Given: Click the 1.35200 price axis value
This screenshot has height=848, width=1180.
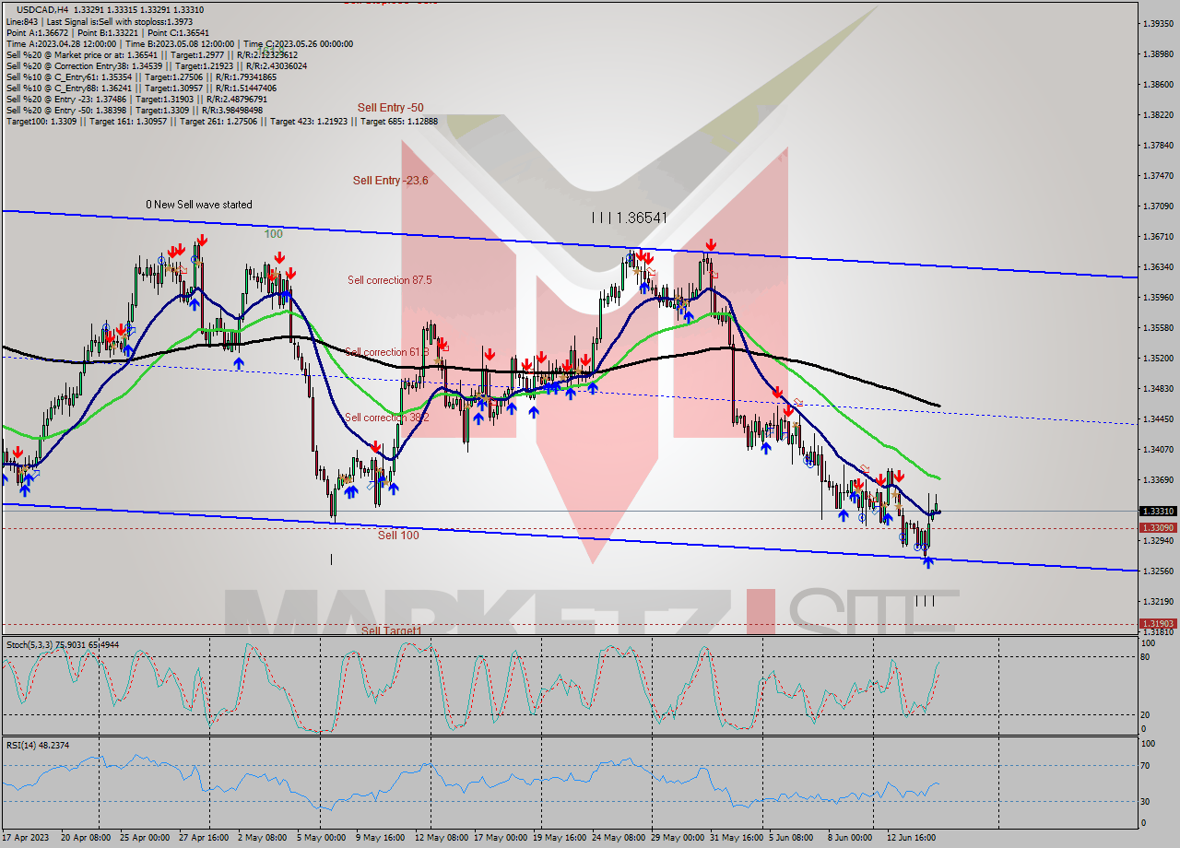Looking at the screenshot, I should (1157, 358).
